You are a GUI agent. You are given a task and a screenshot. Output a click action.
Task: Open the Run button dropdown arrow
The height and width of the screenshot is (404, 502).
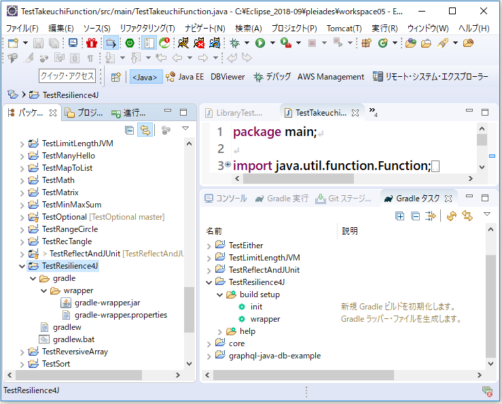tap(272, 43)
